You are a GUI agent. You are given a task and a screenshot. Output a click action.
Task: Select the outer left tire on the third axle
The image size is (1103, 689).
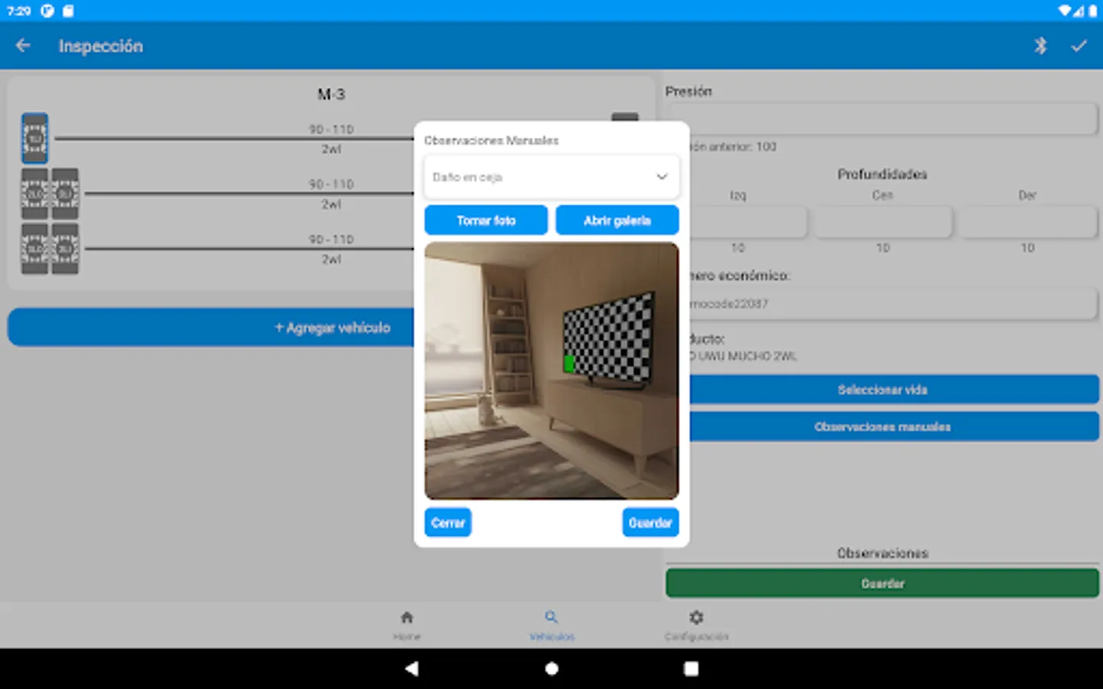tap(34, 249)
